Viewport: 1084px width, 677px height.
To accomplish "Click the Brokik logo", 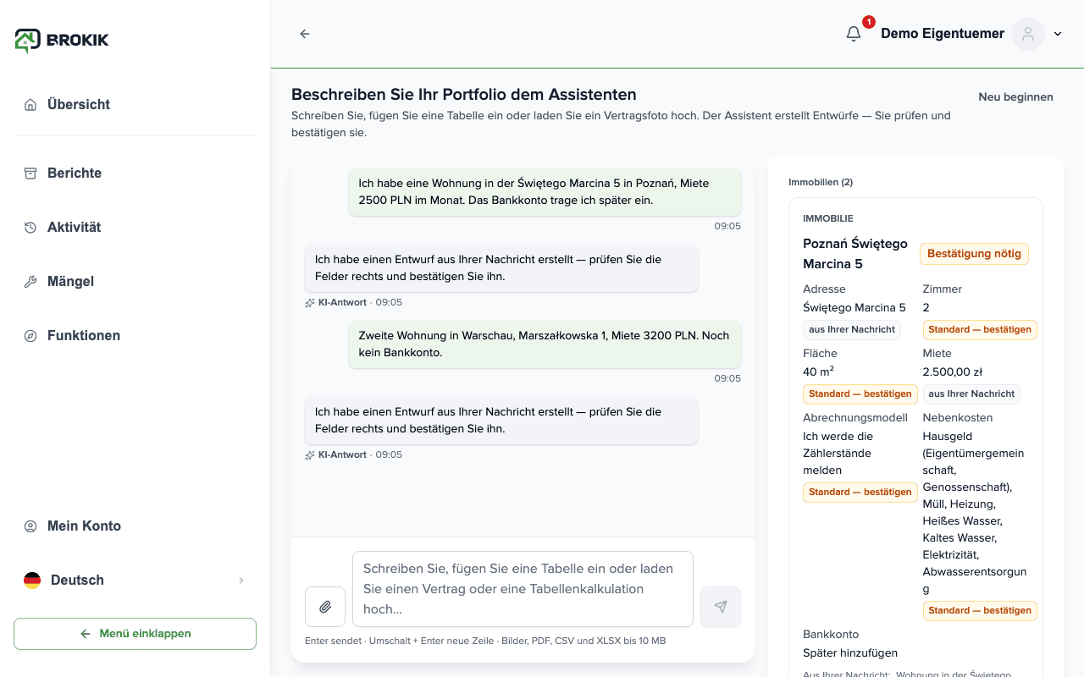I will pyautogui.click(x=62, y=40).
